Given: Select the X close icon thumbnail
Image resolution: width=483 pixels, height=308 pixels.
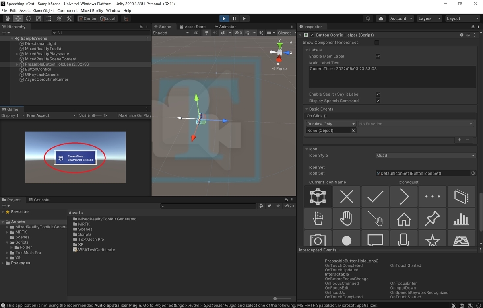Looking at the screenshot, I should [347, 197].
